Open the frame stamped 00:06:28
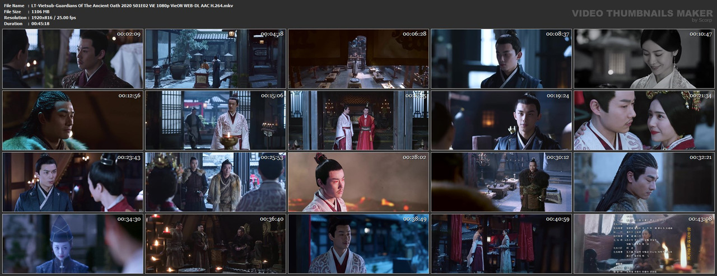Screen dimensions: 717x276 [x=358, y=59]
